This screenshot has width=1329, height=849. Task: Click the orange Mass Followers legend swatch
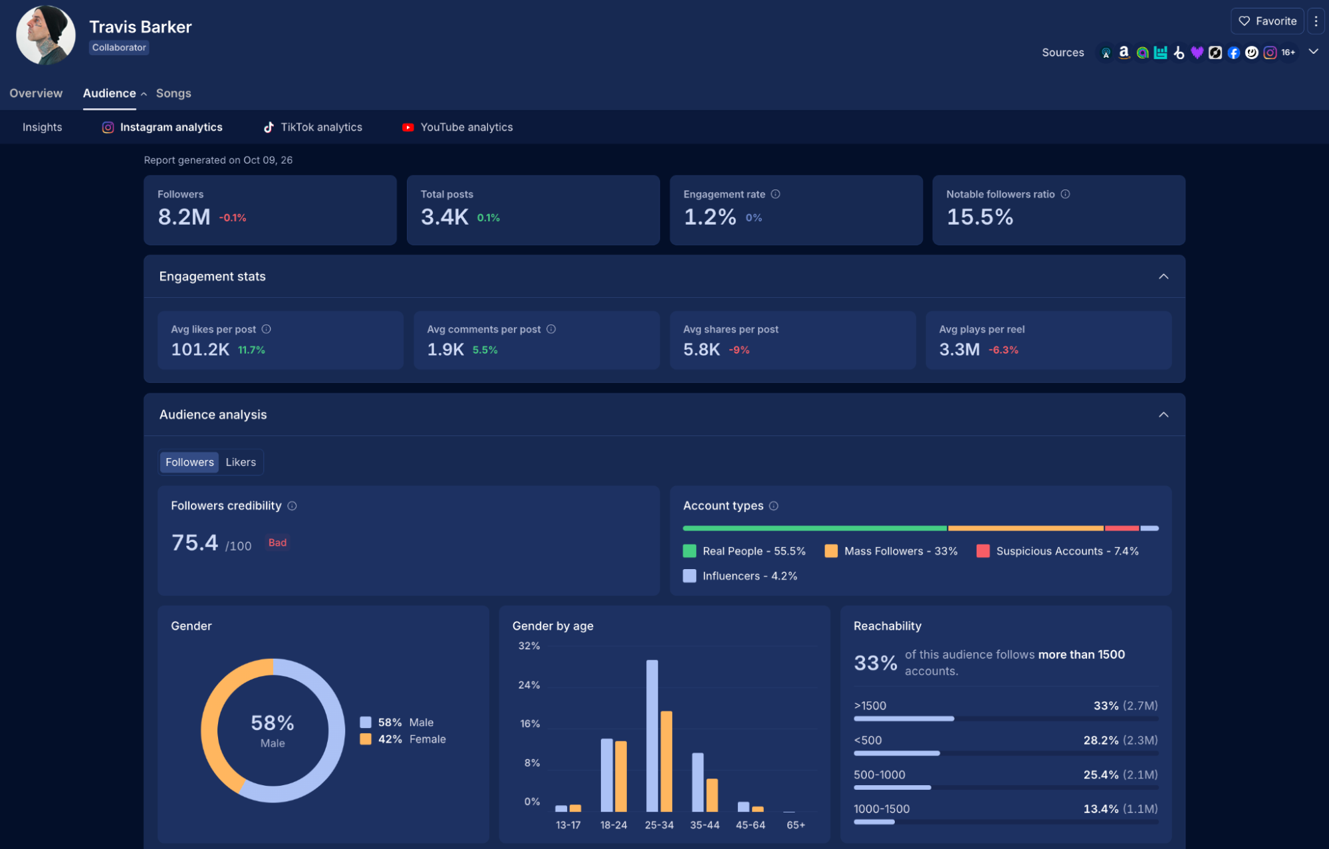pyautogui.click(x=831, y=551)
